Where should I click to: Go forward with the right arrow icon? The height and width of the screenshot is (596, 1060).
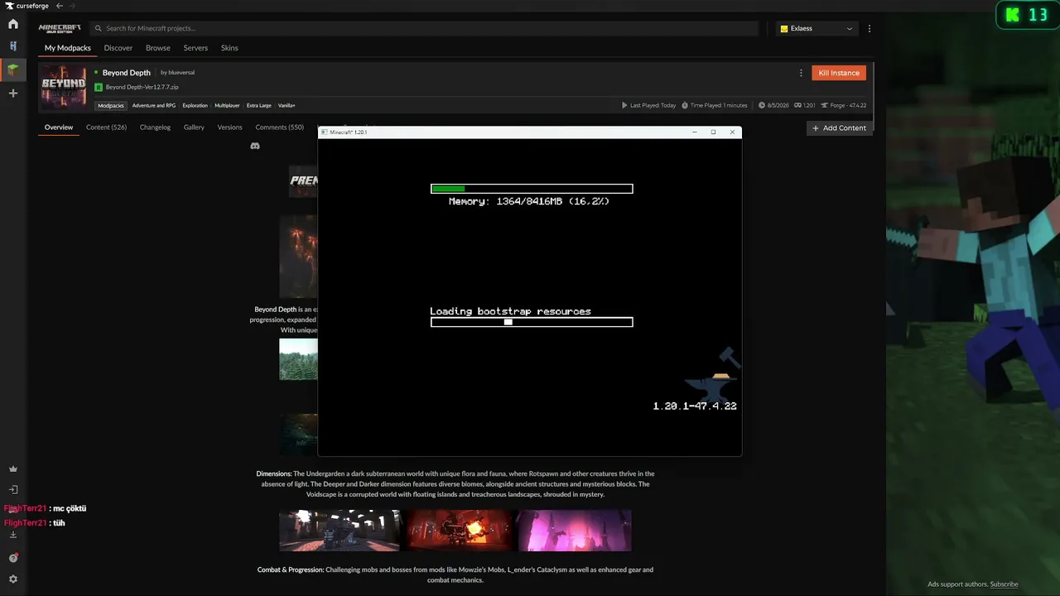(x=72, y=6)
